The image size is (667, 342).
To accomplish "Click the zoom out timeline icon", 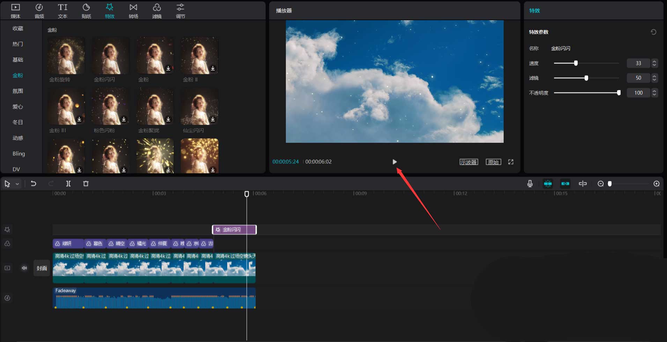I will [x=600, y=184].
